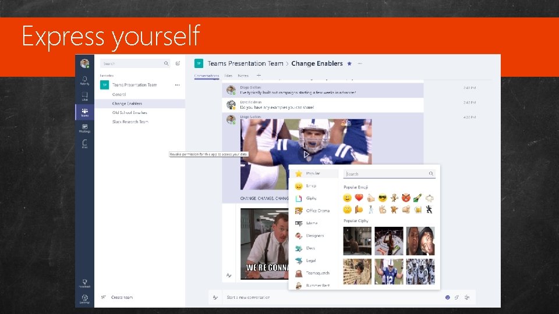Screen dimensions: 559x314
Task: Click the format text icon in compose box
Action: pos(215,297)
